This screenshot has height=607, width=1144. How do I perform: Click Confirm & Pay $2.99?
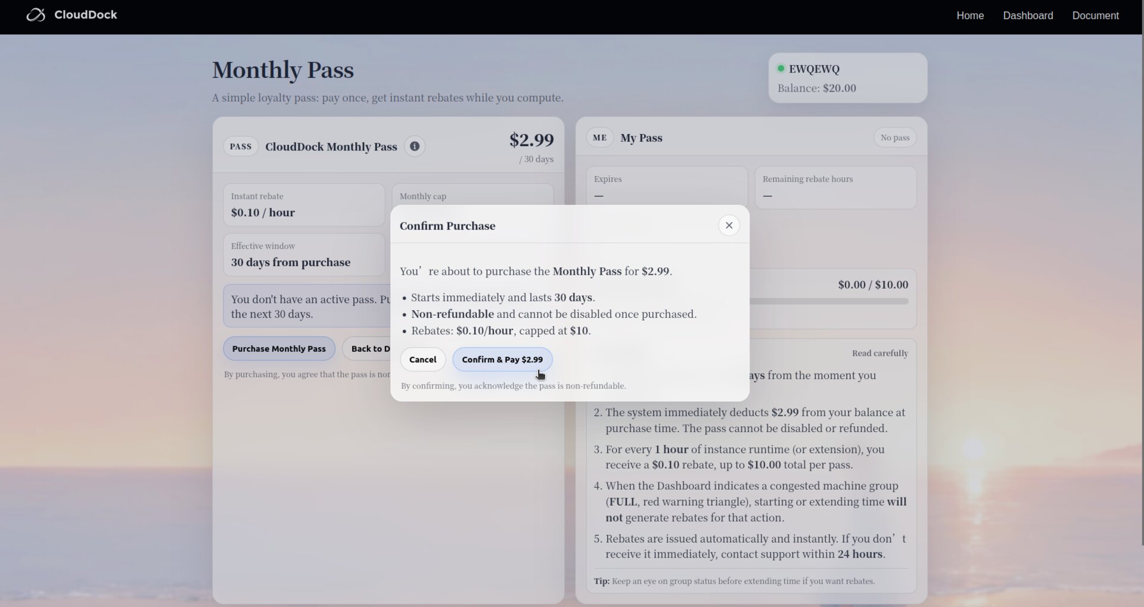502,359
